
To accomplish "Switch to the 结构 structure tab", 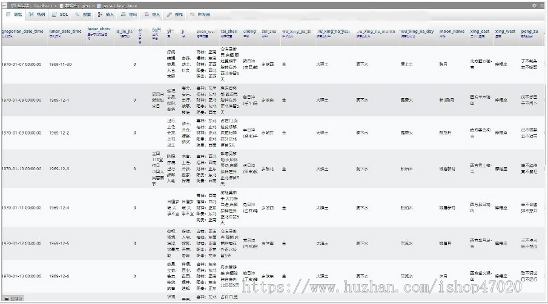I will [37, 15].
